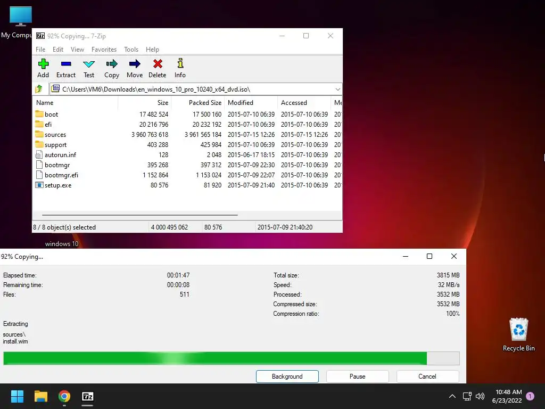Expand the address path dropdown arrow
This screenshot has width=545, height=409.
[337, 89]
